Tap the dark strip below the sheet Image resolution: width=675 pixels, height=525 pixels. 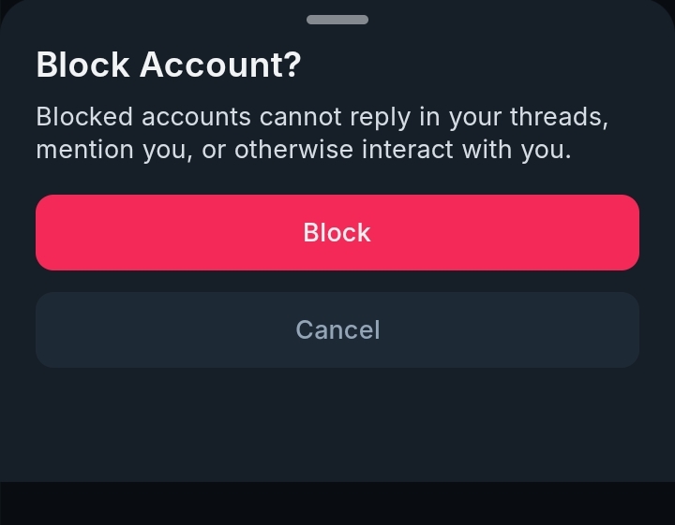point(337,503)
